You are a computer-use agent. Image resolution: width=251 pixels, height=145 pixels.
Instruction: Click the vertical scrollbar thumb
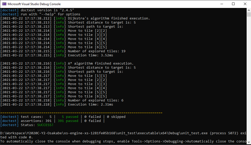coord(249,15)
